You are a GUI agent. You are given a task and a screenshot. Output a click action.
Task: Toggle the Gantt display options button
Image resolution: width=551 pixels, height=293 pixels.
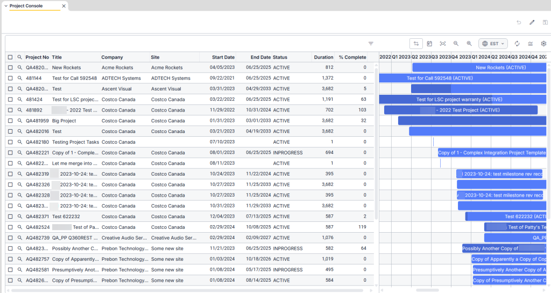tap(416, 44)
